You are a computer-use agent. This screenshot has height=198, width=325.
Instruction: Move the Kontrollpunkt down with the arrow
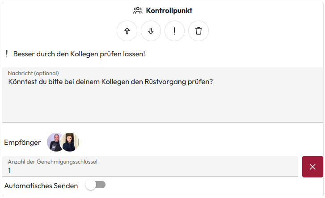tap(151, 31)
